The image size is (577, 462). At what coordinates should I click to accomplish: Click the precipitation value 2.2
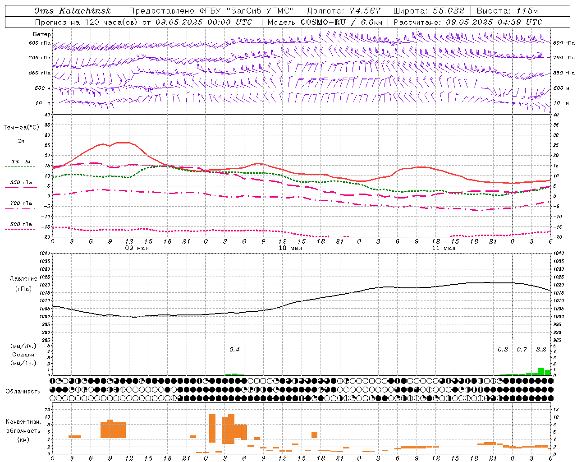(x=541, y=349)
